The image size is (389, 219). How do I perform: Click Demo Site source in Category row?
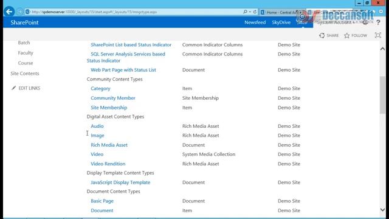(x=289, y=88)
